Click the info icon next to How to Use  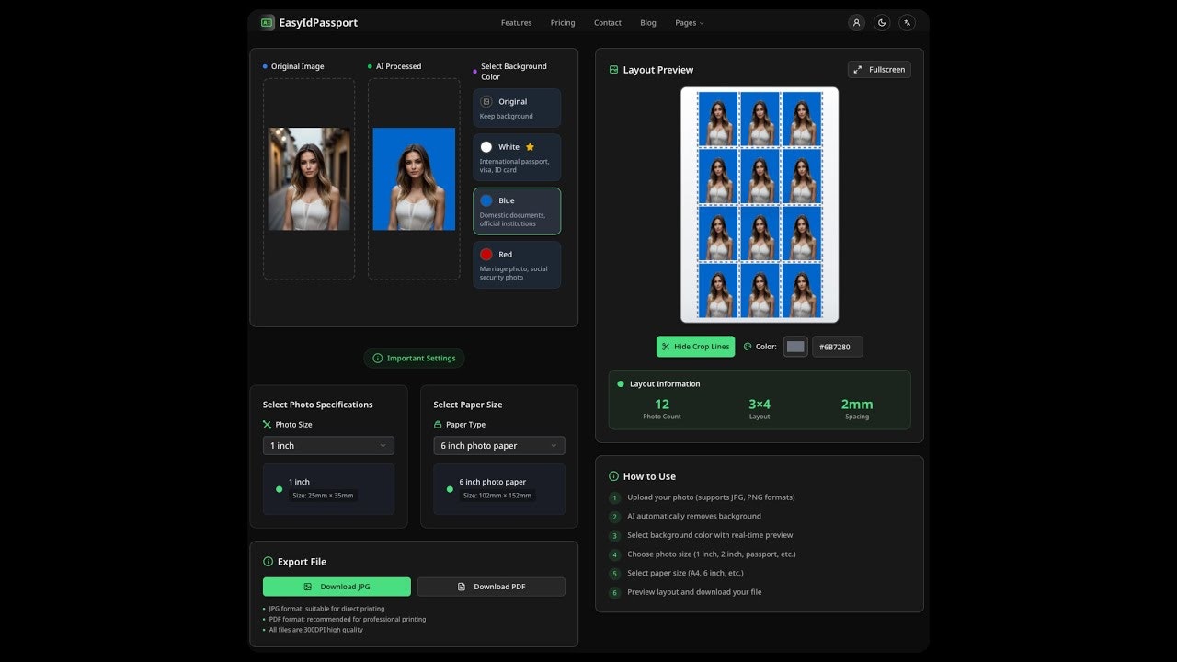point(613,476)
